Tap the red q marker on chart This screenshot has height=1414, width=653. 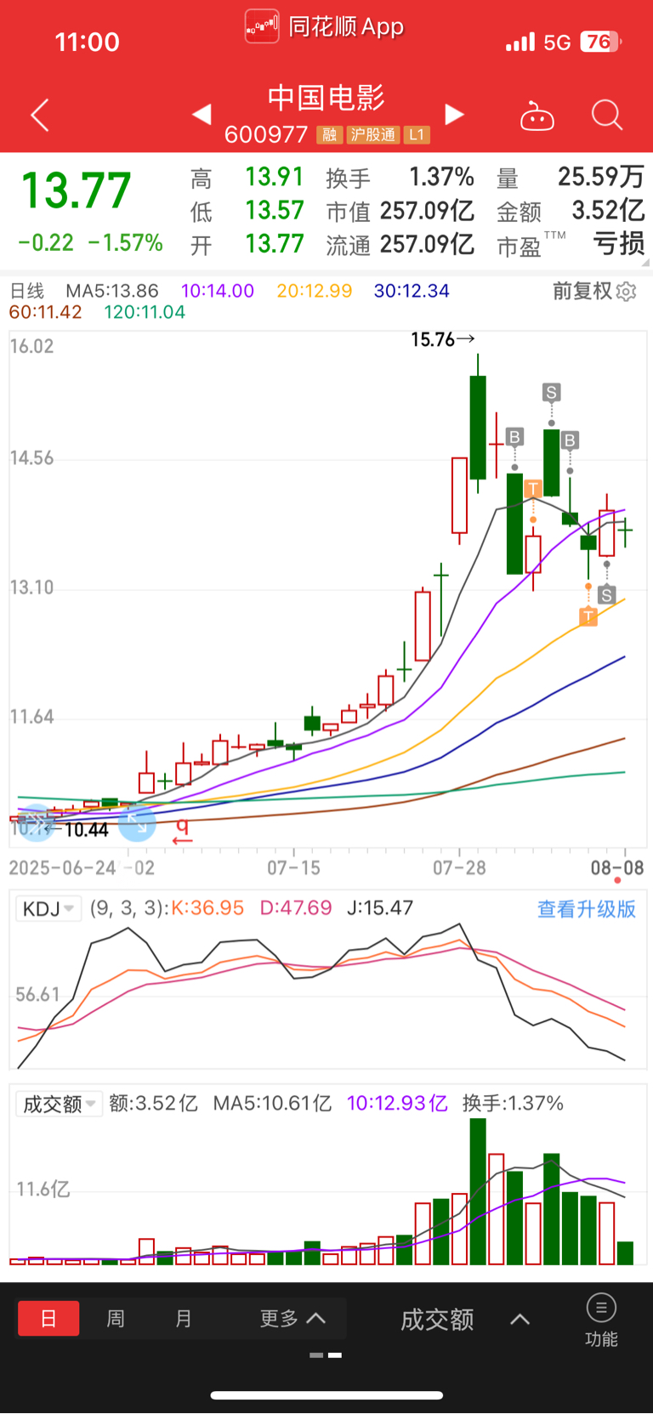pos(182,831)
